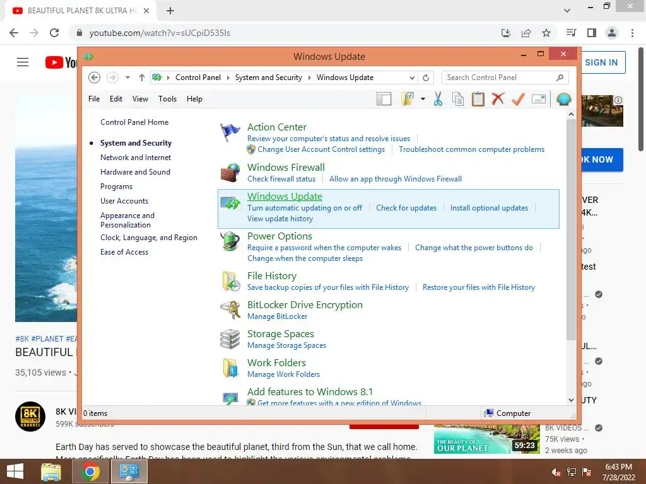The height and width of the screenshot is (484, 646).
Task: Open the Tools menu
Action: pyautogui.click(x=167, y=99)
